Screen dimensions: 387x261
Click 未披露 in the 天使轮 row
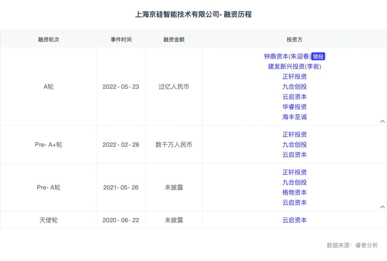pyautogui.click(x=174, y=220)
